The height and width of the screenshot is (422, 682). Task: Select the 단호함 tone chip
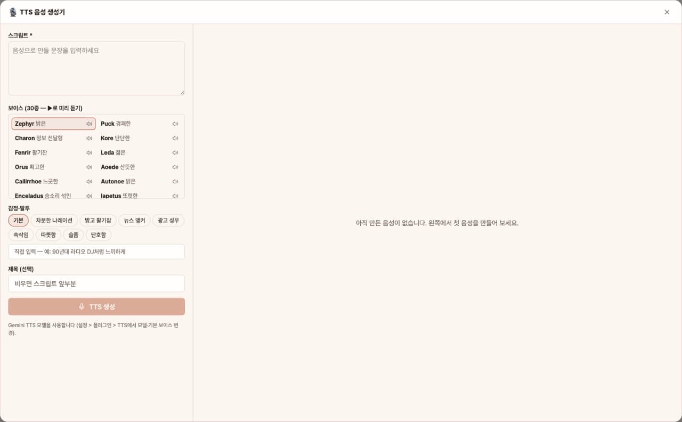(x=99, y=235)
